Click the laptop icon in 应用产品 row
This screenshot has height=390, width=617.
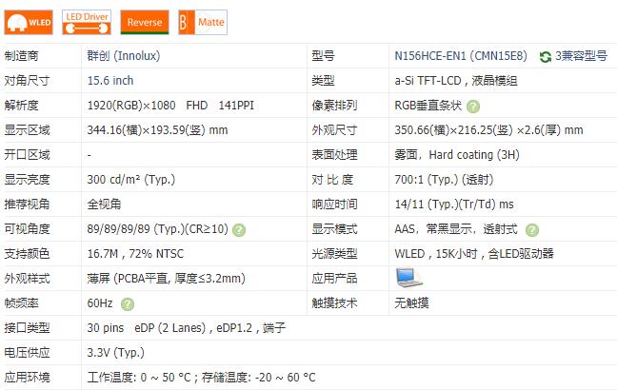point(408,278)
